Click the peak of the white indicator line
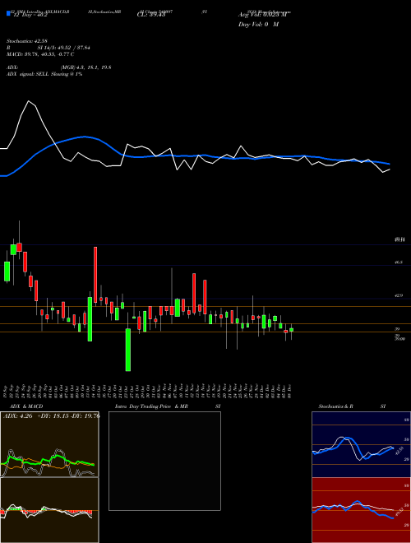The width and height of the screenshot is (411, 543). (29, 101)
